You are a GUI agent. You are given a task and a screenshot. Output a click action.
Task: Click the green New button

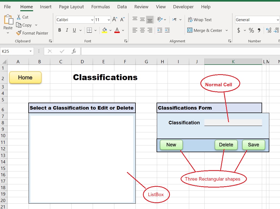[x=171, y=145]
